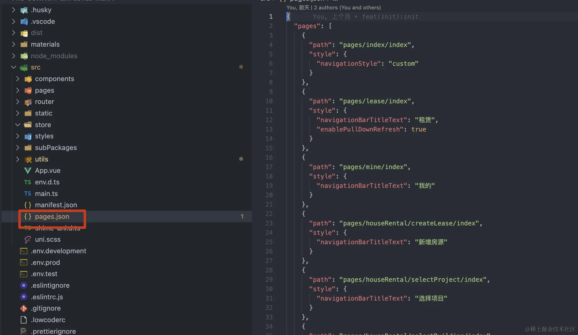Screen dimensions: 578x335
Task: Open main.ts file
Action: point(46,194)
